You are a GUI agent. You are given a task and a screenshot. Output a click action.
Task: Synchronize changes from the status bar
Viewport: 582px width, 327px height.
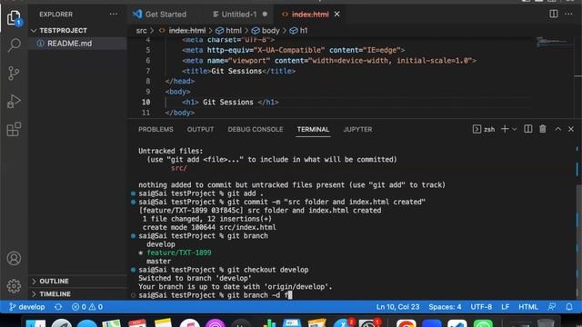coord(58,307)
